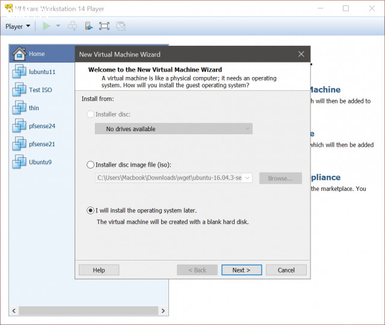Select the Installer disc radio button
This screenshot has width=385, height=325.
[x=90, y=114]
